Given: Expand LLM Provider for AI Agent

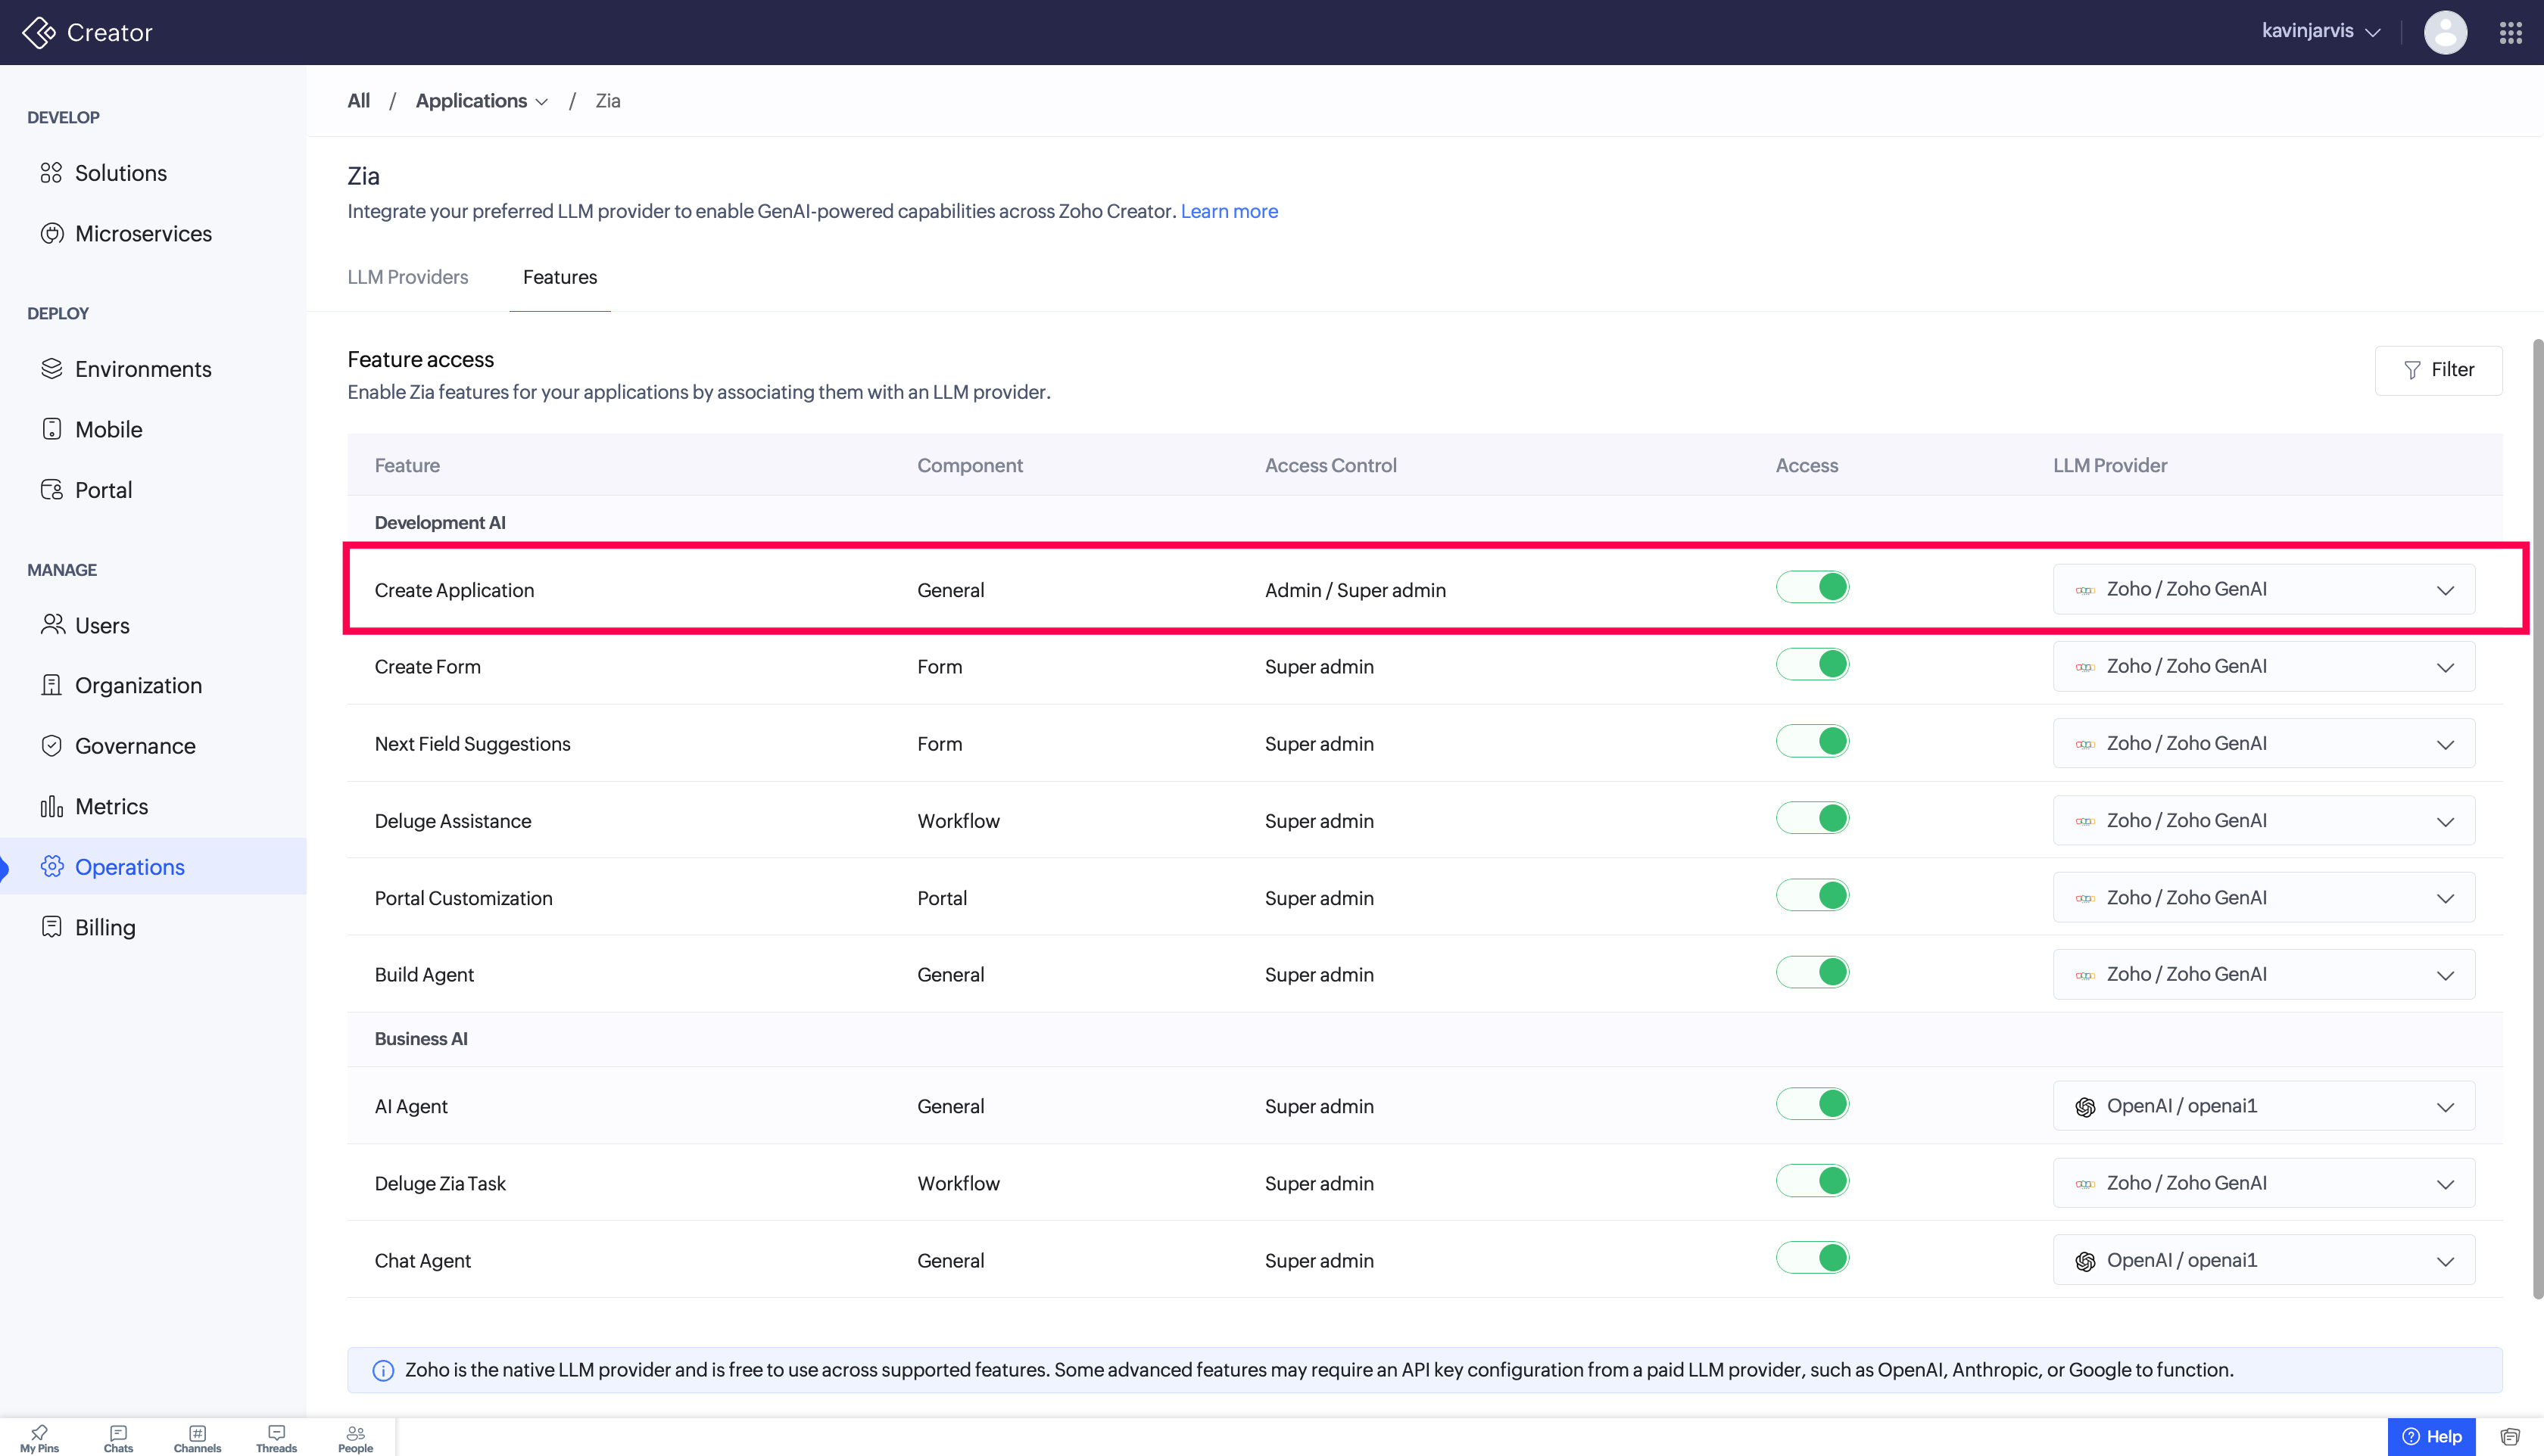Looking at the screenshot, I should [2264, 1106].
